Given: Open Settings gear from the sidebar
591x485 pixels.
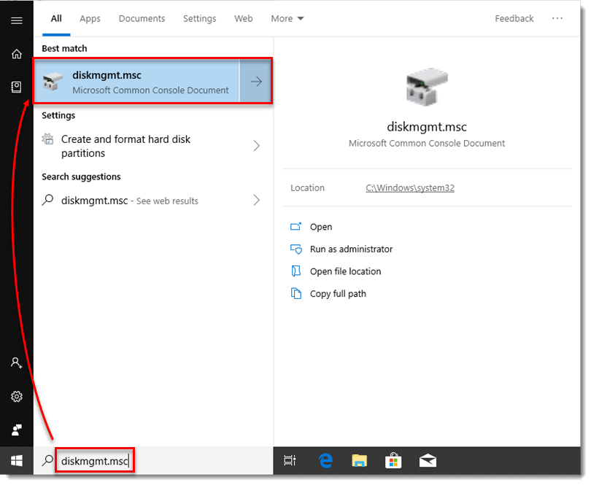Looking at the screenshot, I should pyautogui.click(x=16, y=396).
